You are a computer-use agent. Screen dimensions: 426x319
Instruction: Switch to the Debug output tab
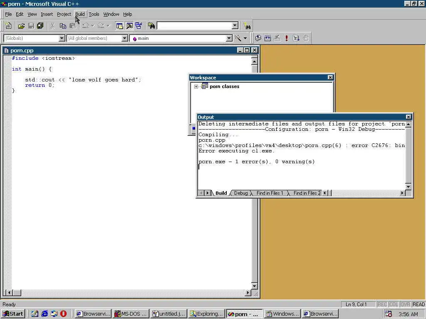click(241, 193)
